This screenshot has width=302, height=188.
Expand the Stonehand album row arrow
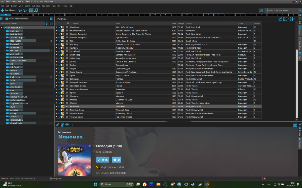57,51
